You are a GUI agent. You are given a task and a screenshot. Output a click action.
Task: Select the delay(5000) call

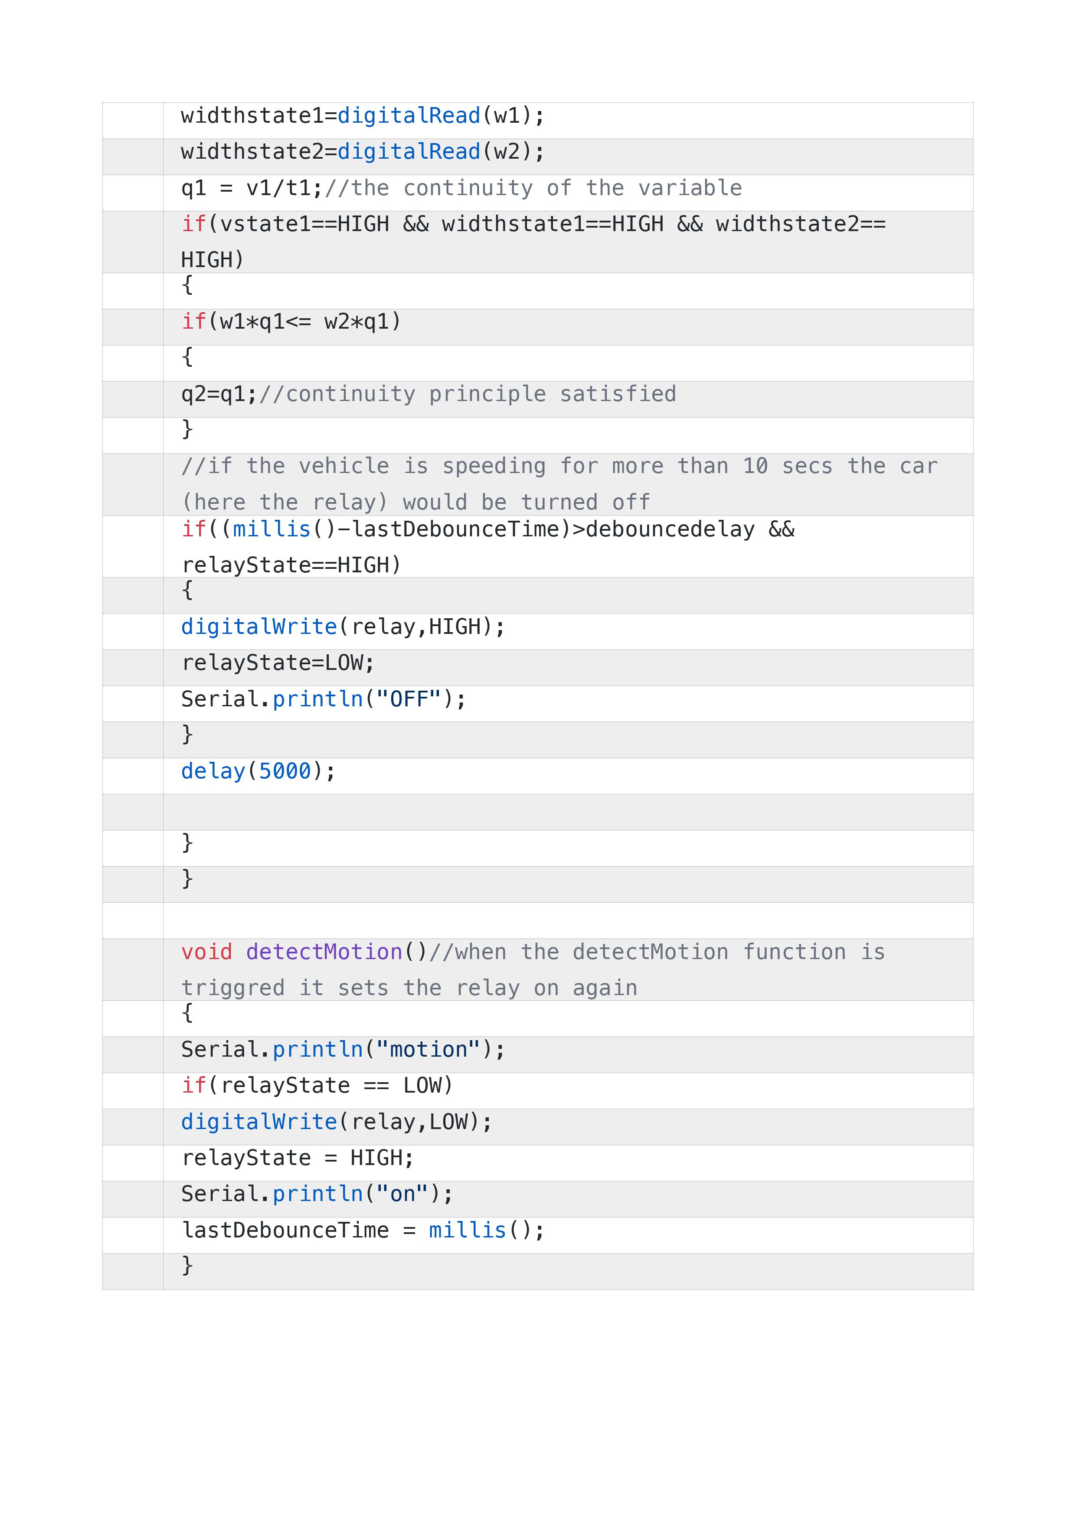tap(258, 771)
